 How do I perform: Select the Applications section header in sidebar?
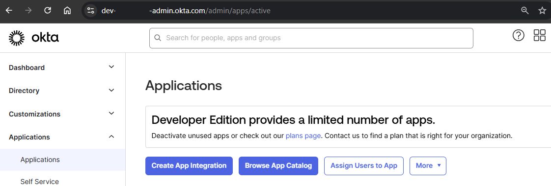(29, 138)
